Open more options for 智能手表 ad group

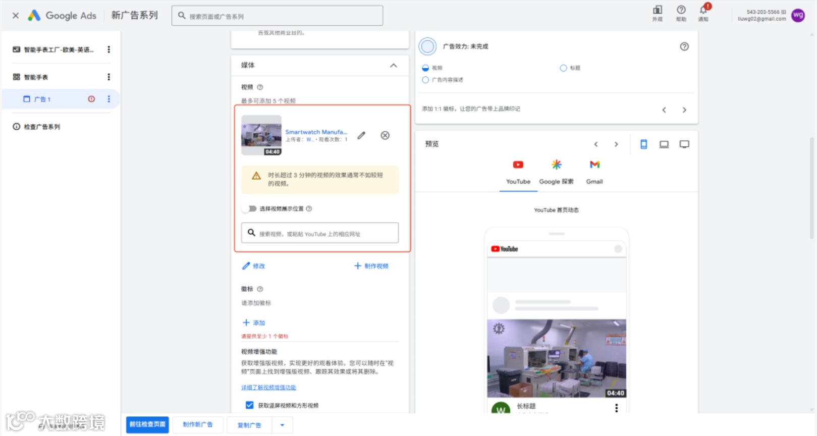click(108, 77)
